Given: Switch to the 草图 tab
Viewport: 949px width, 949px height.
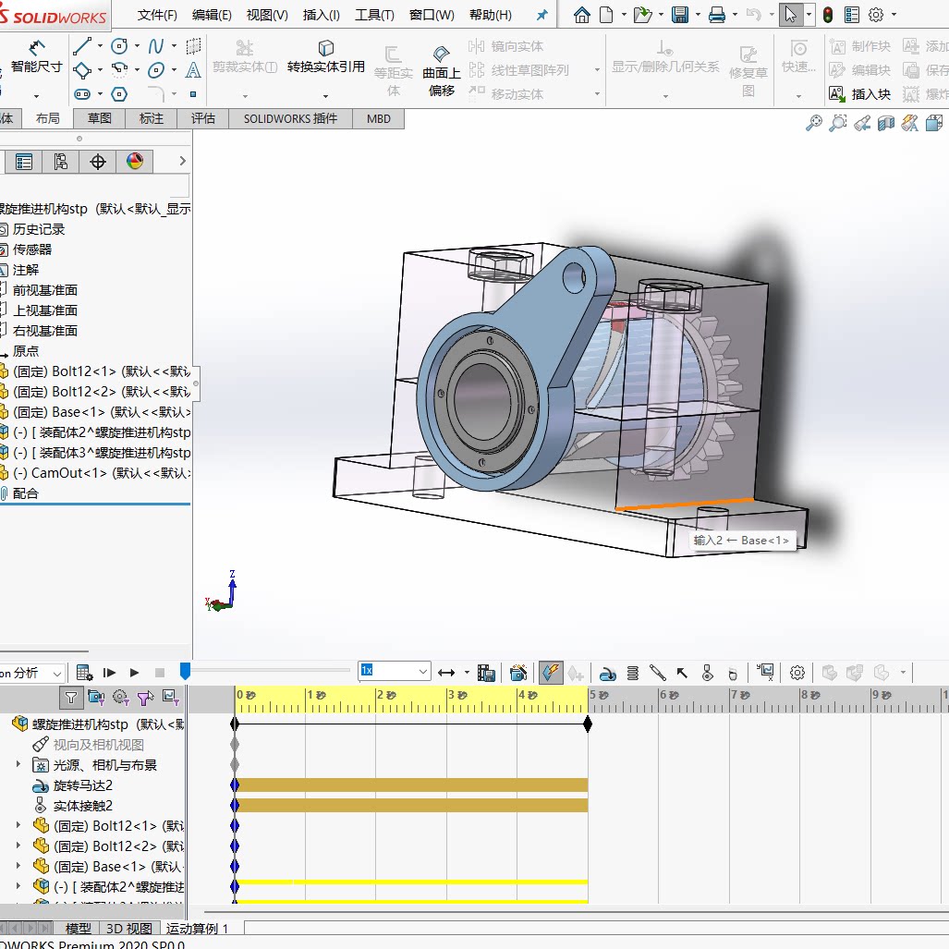Looking at the screenshot, I should point(99,118).
